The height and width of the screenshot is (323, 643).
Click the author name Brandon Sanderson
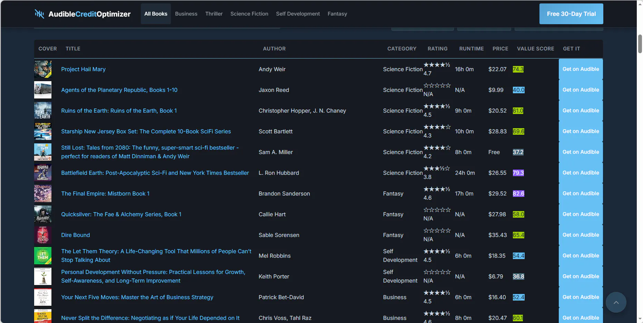coord(284,193)
